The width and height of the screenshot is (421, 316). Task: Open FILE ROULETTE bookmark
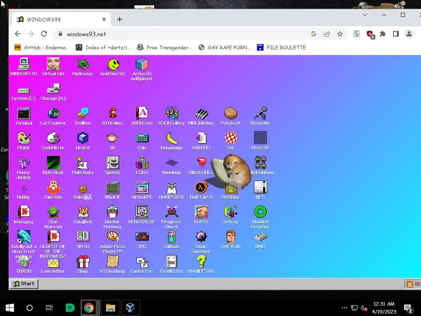pos(282,48)
